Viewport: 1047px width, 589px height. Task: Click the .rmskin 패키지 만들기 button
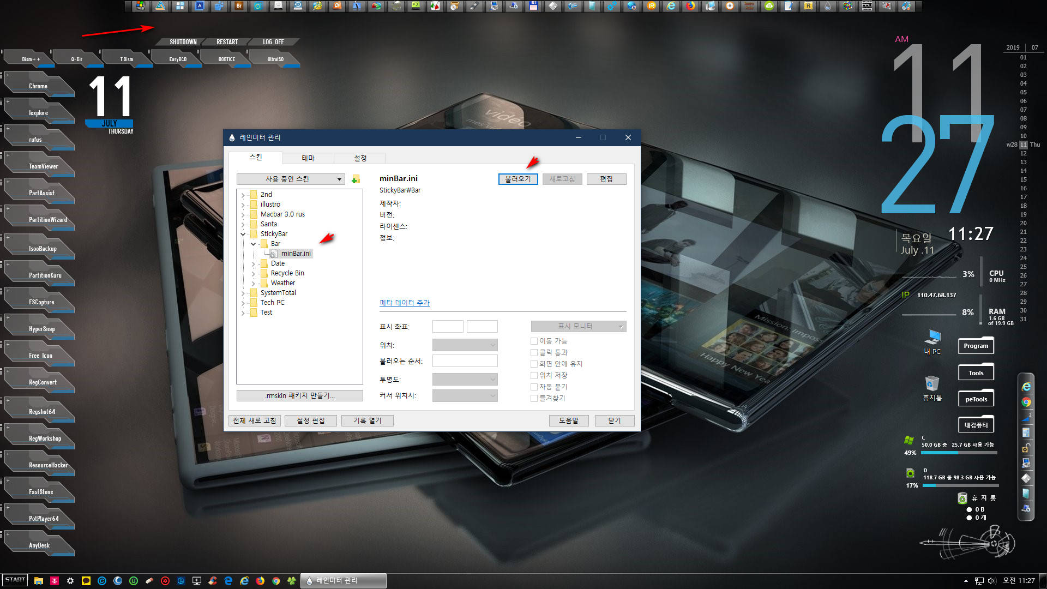[299, 395]
